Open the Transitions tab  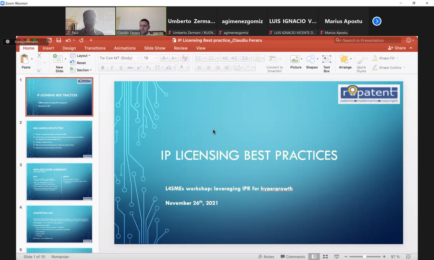[x=95, y=48]
